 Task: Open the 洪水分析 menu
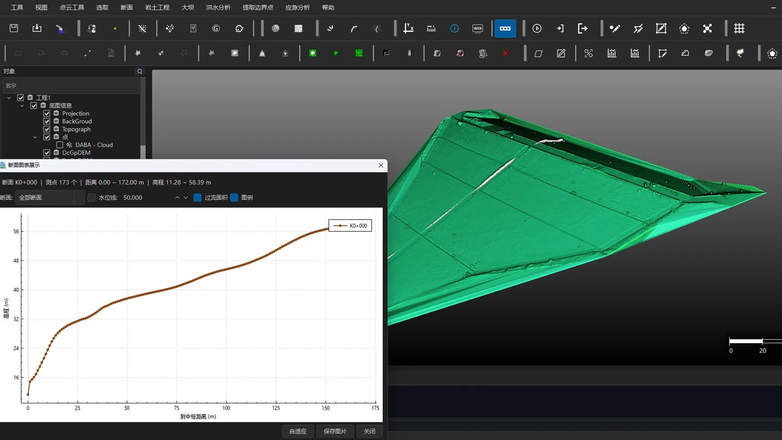coord(218,7)
